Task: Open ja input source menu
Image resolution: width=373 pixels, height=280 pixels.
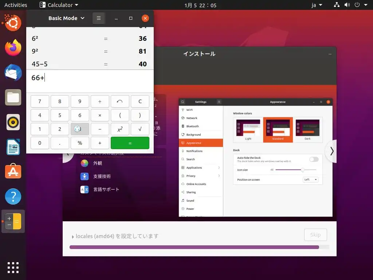Action: point(317,5)
